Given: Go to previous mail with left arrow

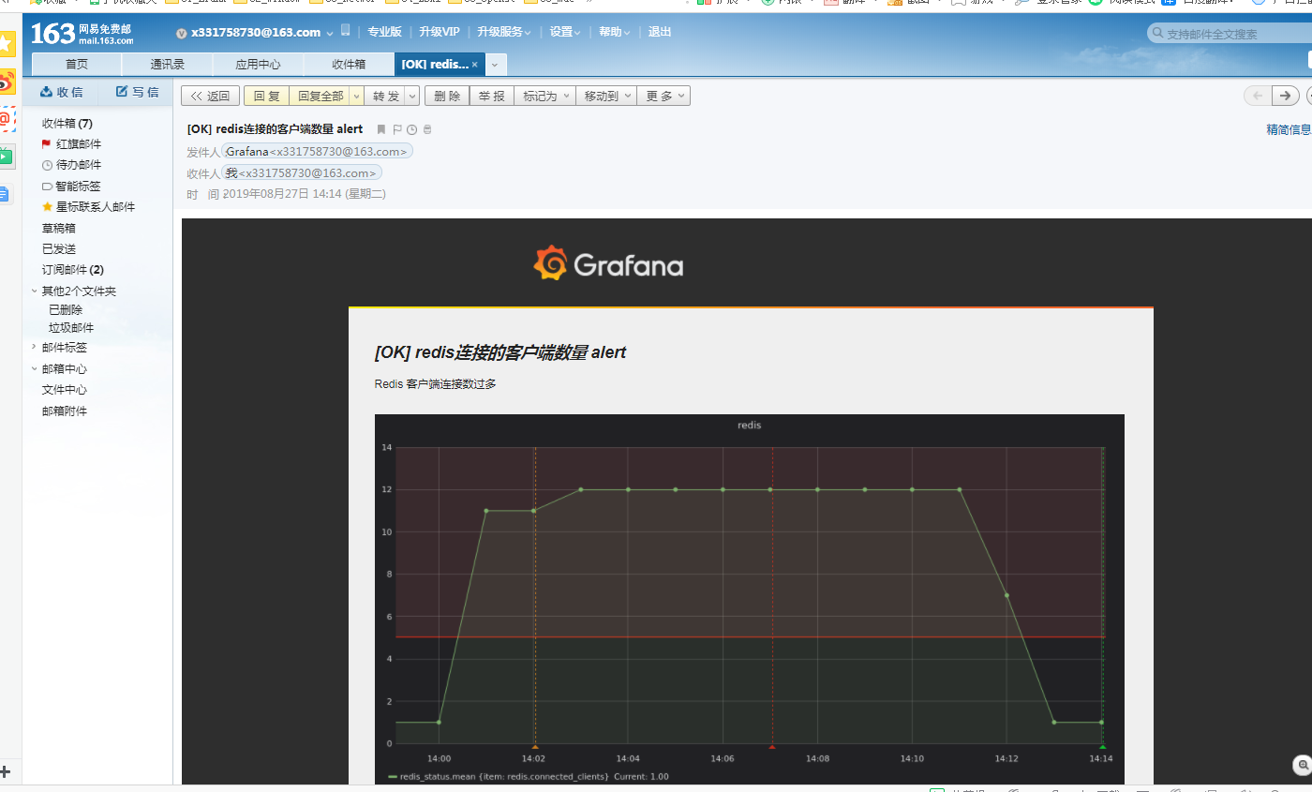Looking at the screenshot, I should [1258, 96].
